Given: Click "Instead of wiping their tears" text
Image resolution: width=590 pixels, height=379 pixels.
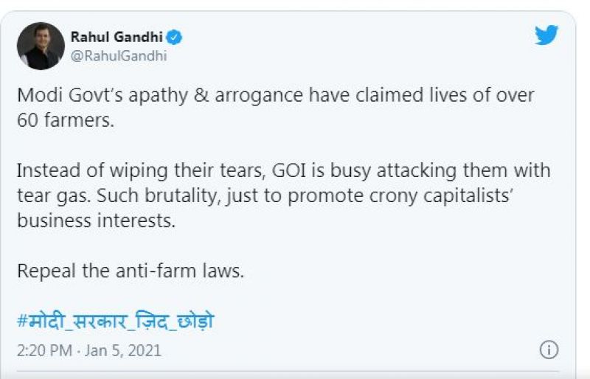Looking at the screenshot, I should coord(125,172).
